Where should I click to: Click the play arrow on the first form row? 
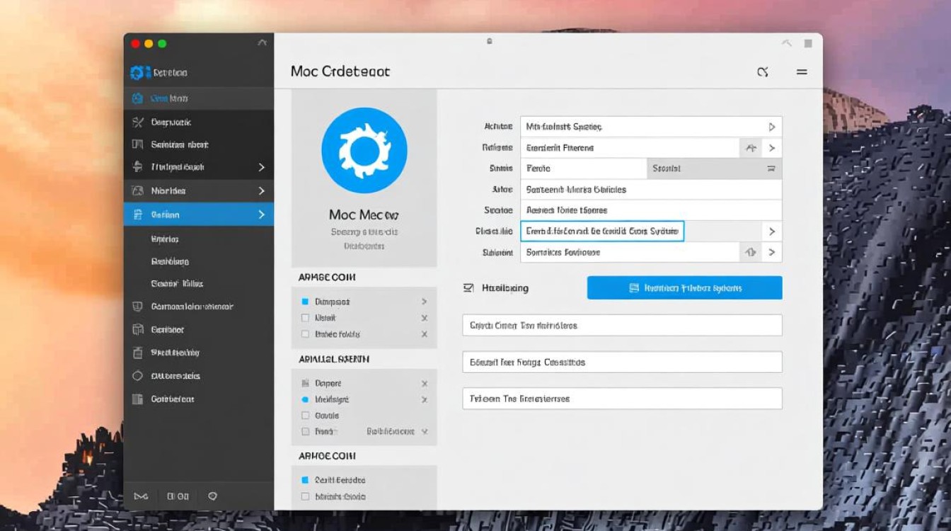(x=771, y=127)
